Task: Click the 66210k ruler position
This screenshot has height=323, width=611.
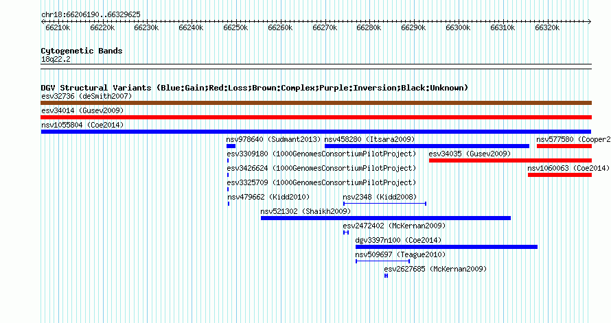Action: pos(58,27)
